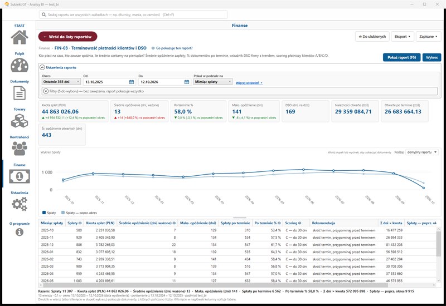This screenshot has width=446, height=306.
Task: Select table row 2026-02
Action: (237, 259)
